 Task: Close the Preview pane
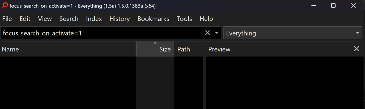[x=356, y=49]
